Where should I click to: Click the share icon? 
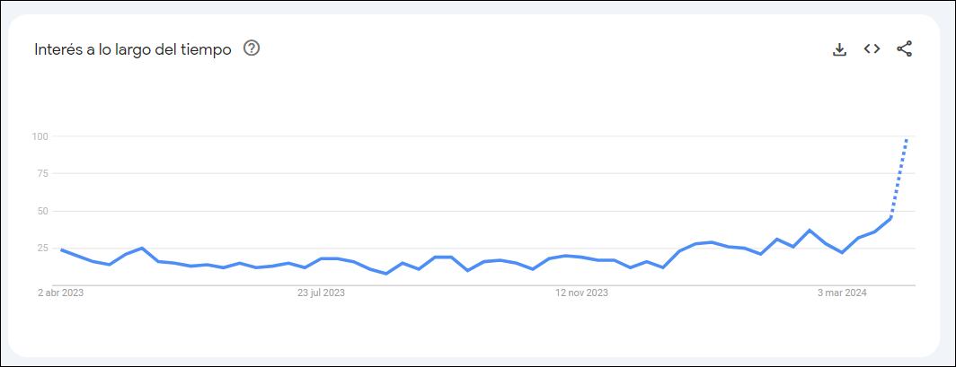(x=904, y=49)
